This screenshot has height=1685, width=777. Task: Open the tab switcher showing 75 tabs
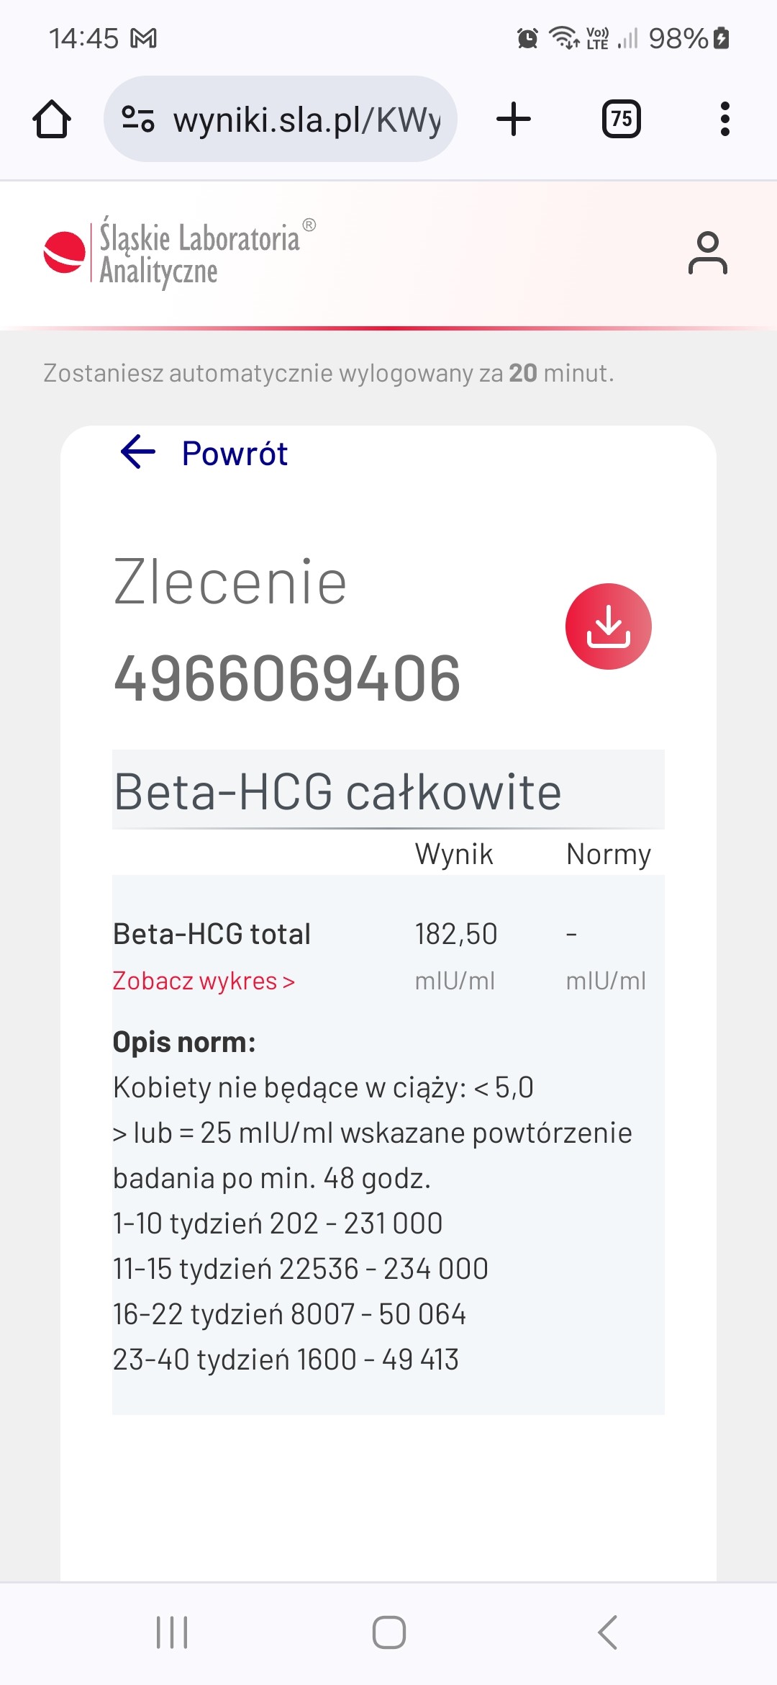[621, 120]
